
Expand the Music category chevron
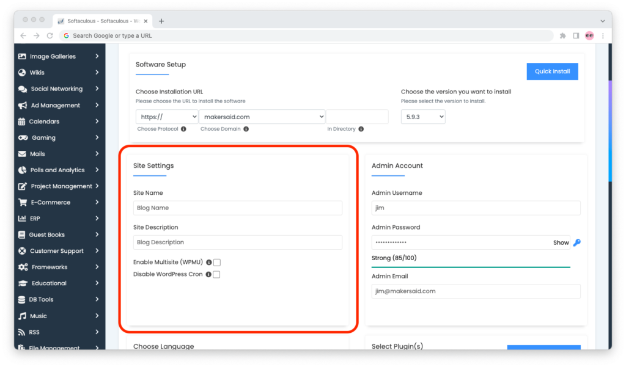[97, 316]
